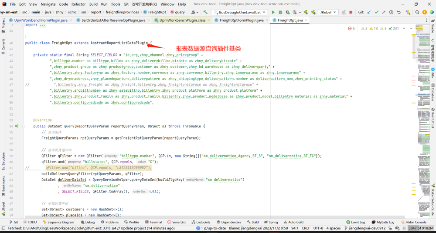Open the Navigate menu
The height and width of the screenshot is (233, 436).
click(x=48, y=4)
